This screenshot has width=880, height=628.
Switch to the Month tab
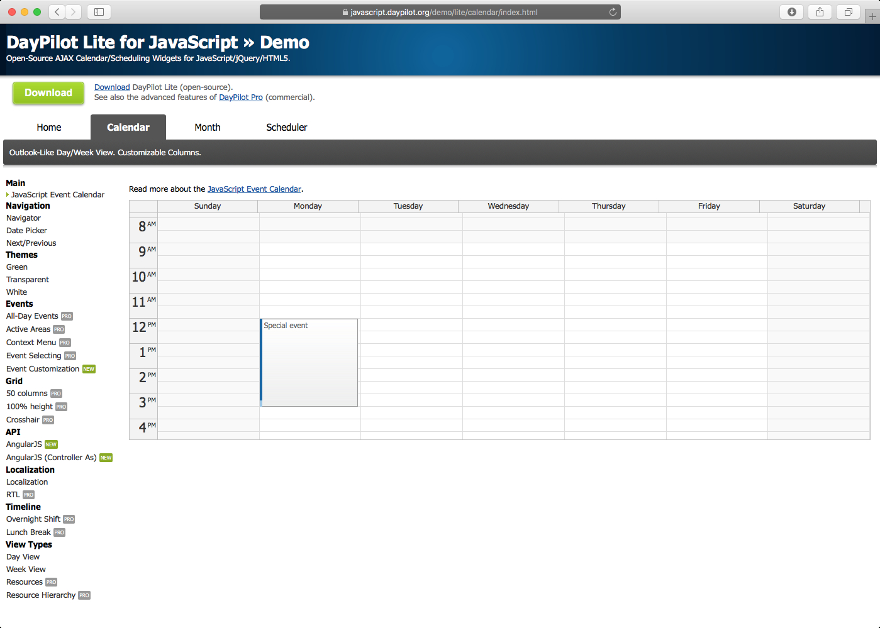pyautogui.click(x=208, y=128)
